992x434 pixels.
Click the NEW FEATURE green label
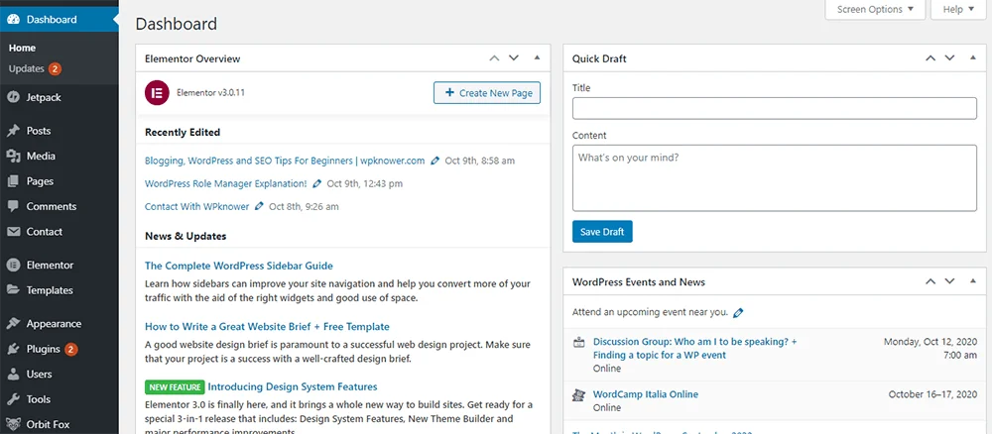coord(175,386)
